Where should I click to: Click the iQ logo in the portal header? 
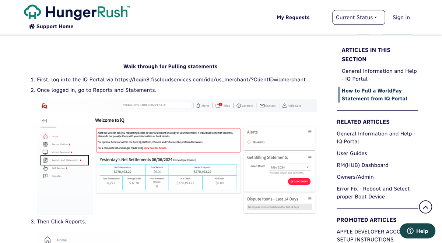pos(45,106)
